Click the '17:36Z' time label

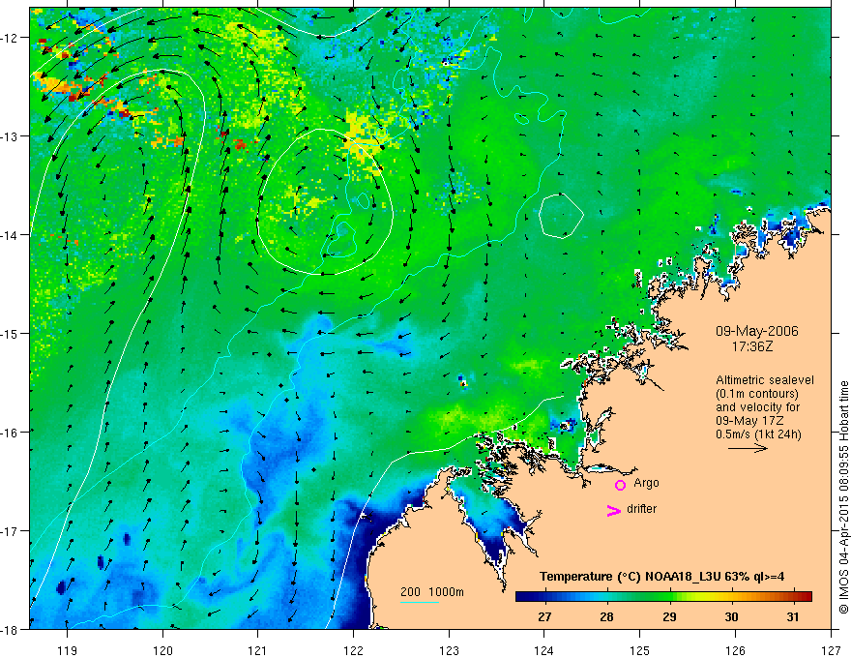751,345
